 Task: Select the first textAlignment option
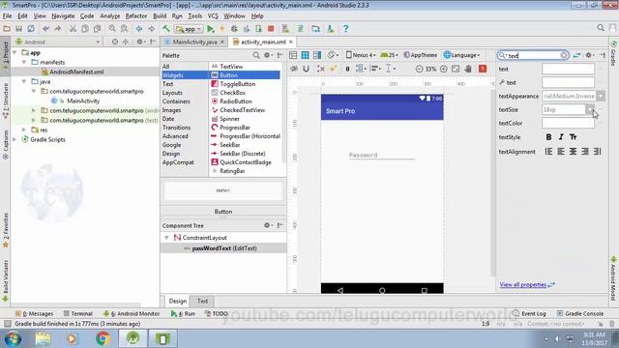[548, 151]
